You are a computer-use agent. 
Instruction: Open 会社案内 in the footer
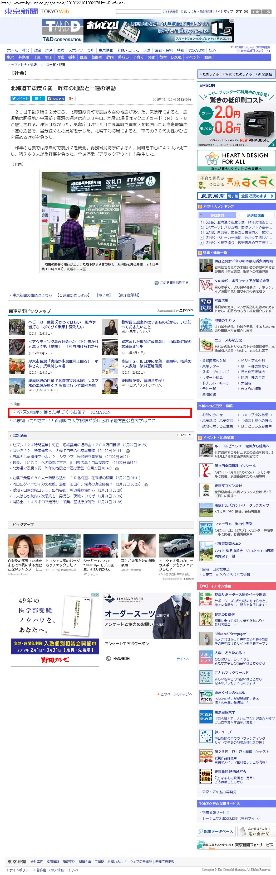[37, 862]
